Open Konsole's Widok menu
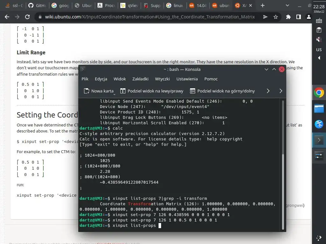Image resolution: width=326 pixels, height=244 pixels. tap(120, 79)
